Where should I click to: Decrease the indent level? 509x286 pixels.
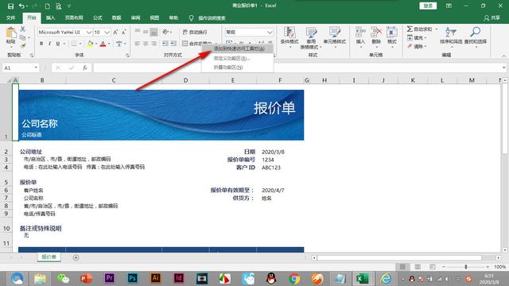pos(165,44)
